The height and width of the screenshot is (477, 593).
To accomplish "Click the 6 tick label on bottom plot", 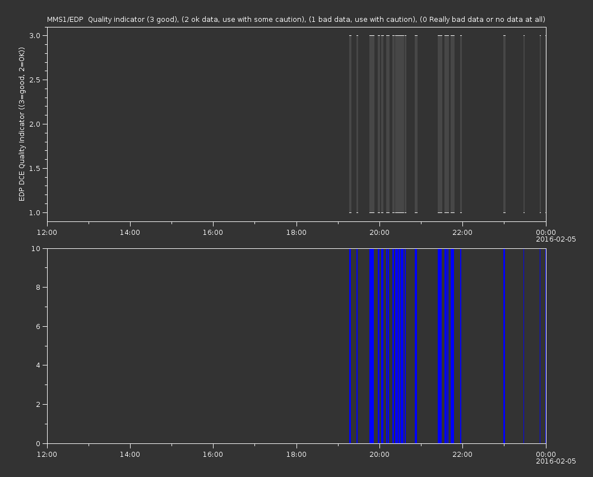I will pyautogui.click(x=38, y=326).
